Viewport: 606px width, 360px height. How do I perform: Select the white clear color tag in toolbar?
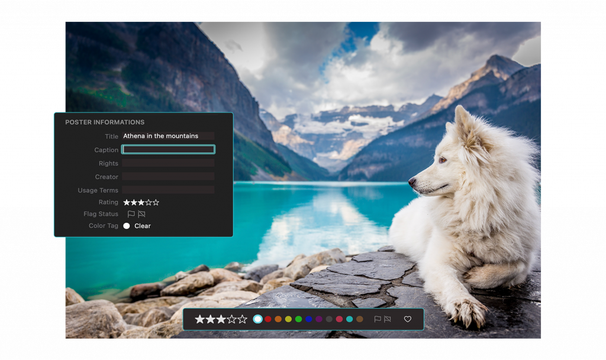(x=258, y=319)
